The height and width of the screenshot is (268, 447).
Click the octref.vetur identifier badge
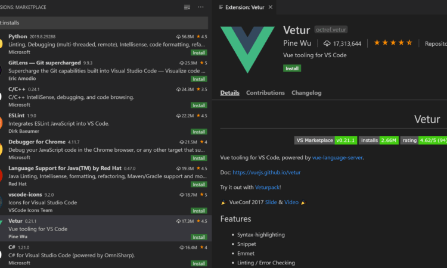[x=331, y=30]
